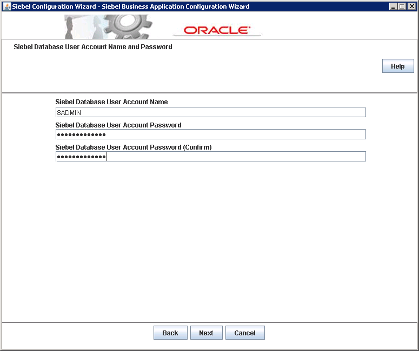419x351 pixels.
Task: Click the Oracle logo
Action: click(217, 30)
